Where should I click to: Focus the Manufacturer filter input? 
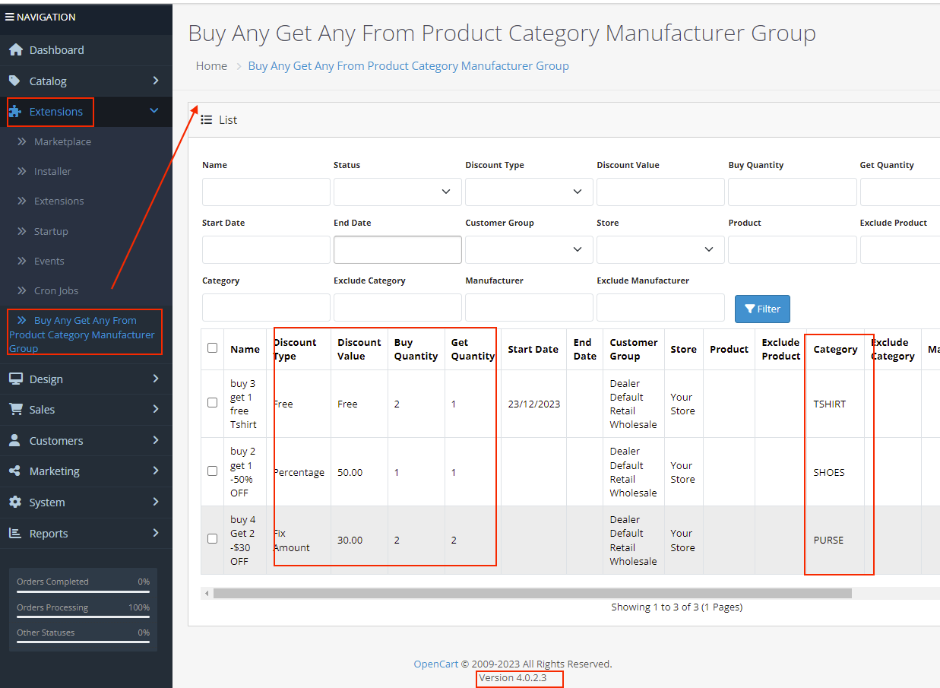[529, 307]
